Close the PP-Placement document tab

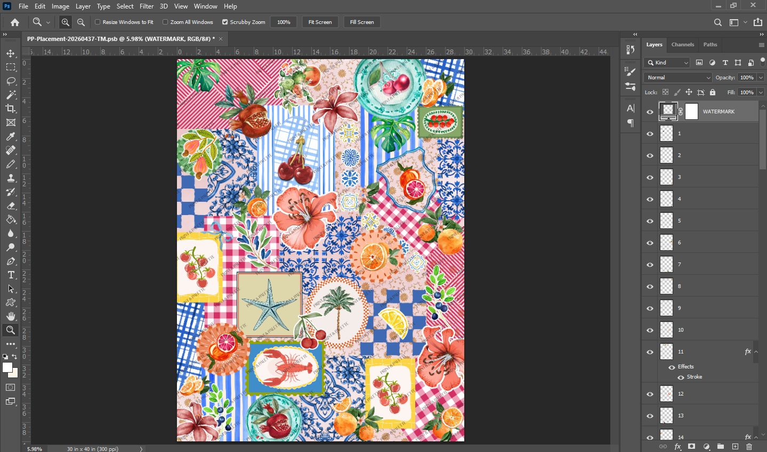pyautogui.click(x=221, y=39)
